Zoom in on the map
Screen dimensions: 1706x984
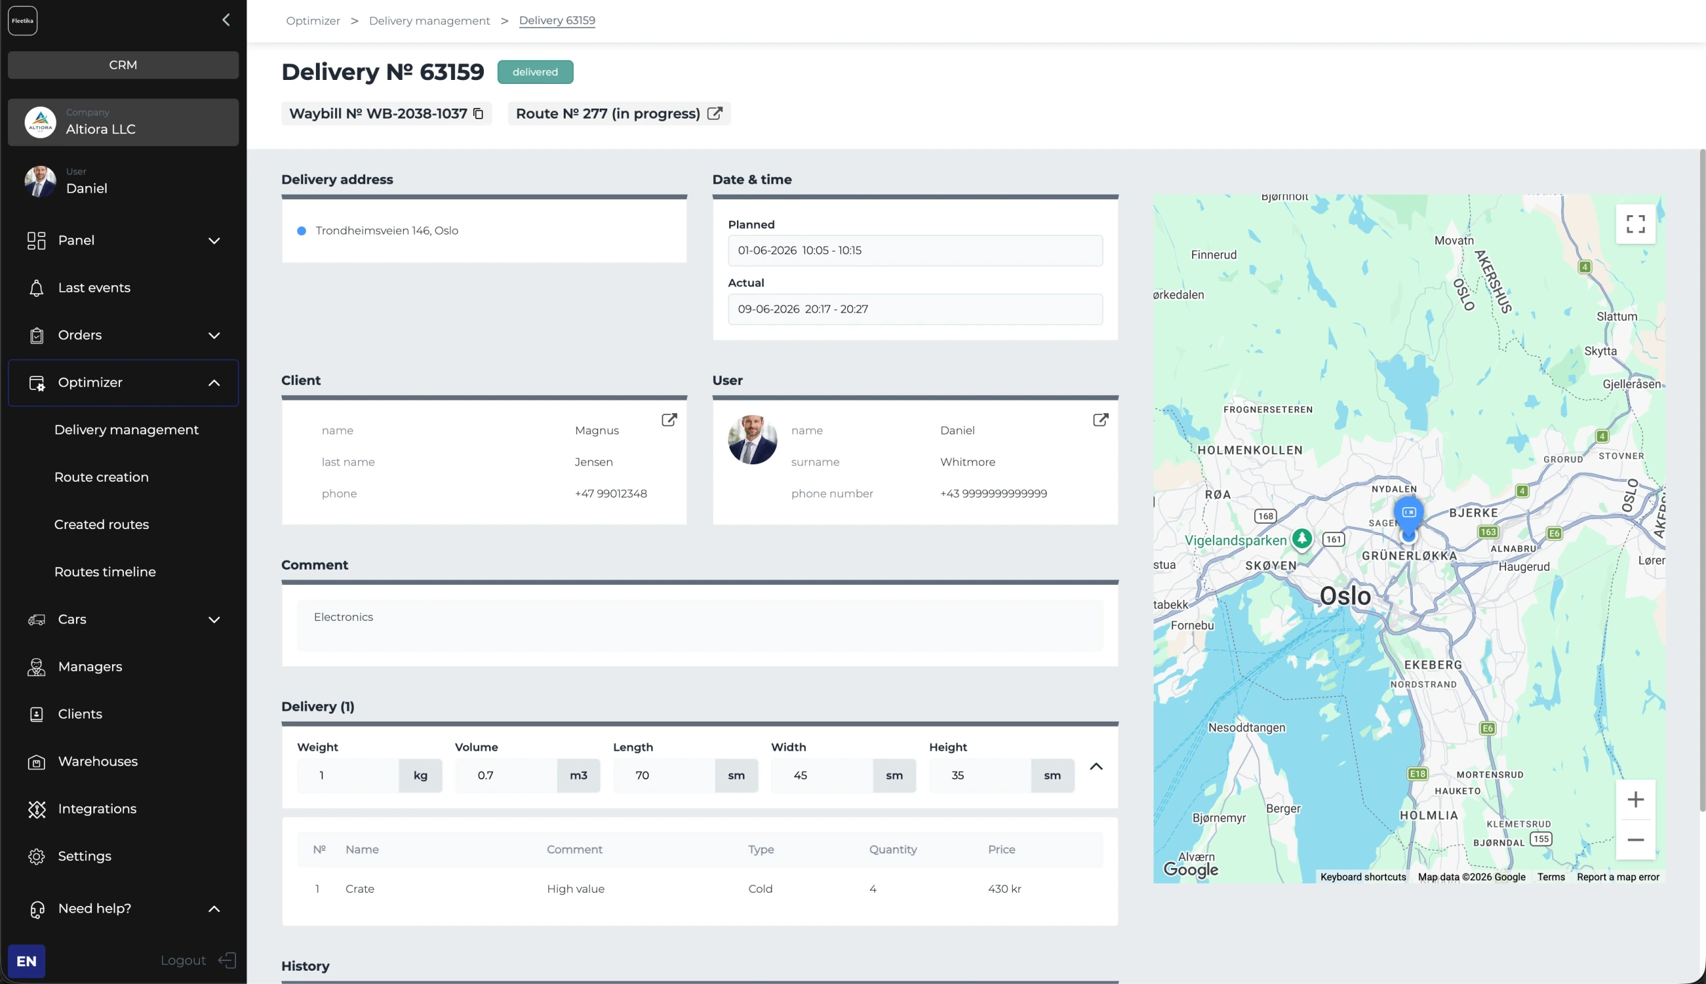1635,799
